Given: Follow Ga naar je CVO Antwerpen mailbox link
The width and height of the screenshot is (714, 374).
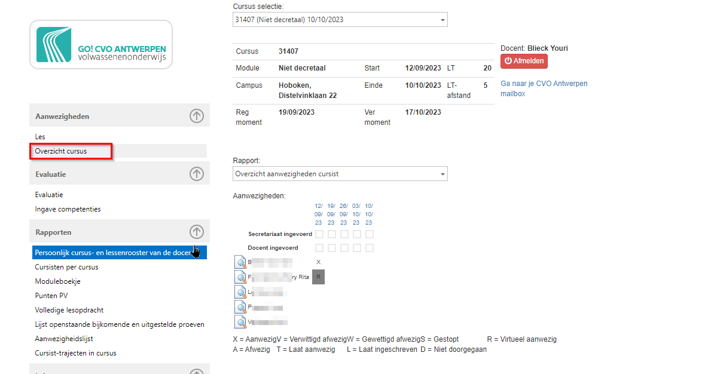Looking at the screenshot, I should [x=544, y=89].
